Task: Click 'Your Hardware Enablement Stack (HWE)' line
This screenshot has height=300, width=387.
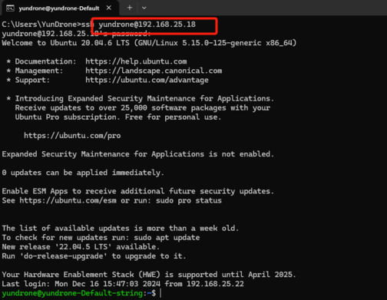Action: 149,275
